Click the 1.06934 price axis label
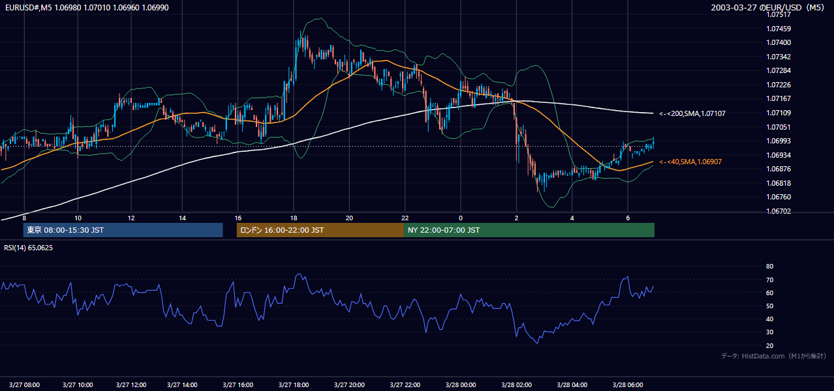The height and width of the screenshot is (391, 834). click(778, 155)
